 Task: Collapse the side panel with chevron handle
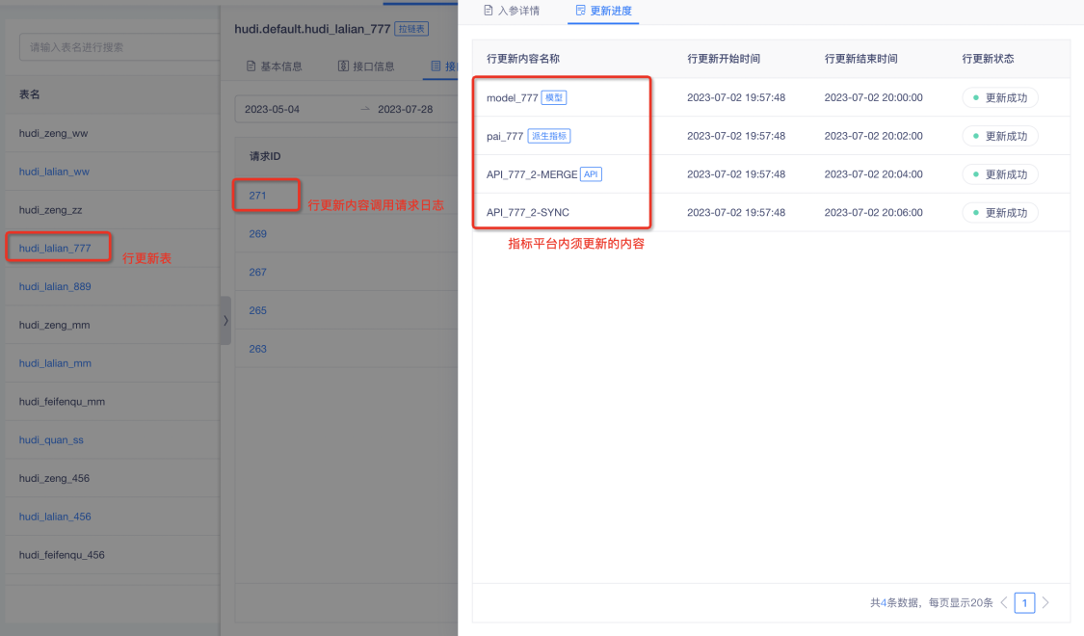pos(225,321)
